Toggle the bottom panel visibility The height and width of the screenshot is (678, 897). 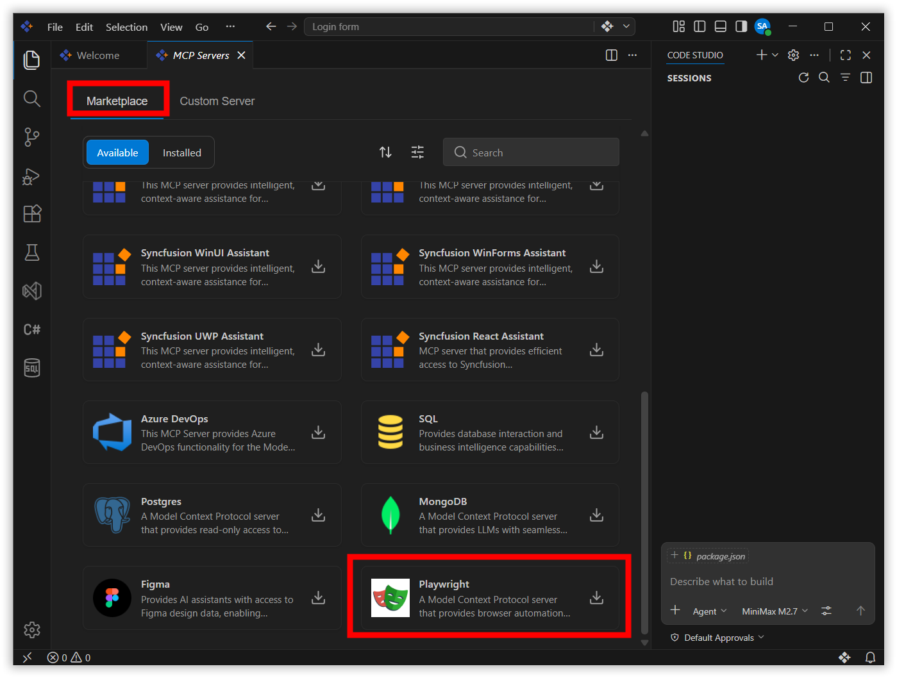[x=721, y=26]
